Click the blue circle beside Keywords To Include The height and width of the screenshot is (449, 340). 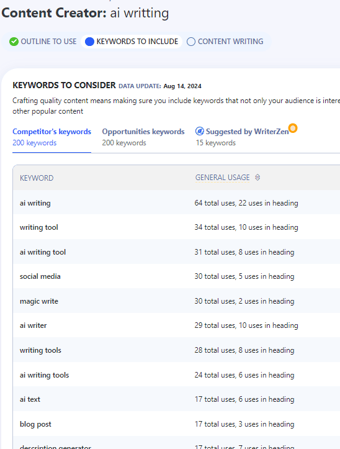(89, 42)
